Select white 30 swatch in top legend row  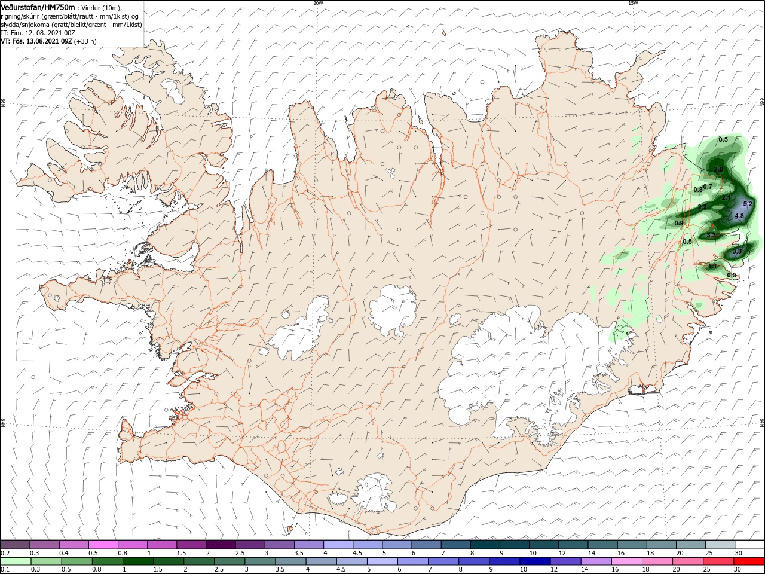click(x=749, y=544)
